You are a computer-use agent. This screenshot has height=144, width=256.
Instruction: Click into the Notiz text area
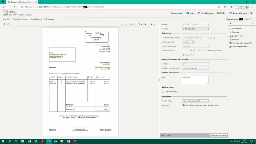[x=195, y=80]
